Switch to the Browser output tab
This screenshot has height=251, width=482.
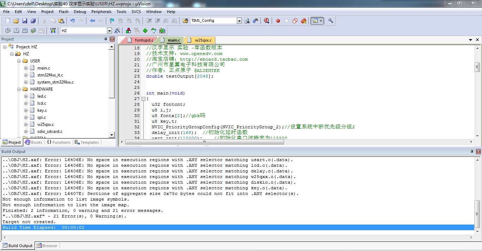47,246
